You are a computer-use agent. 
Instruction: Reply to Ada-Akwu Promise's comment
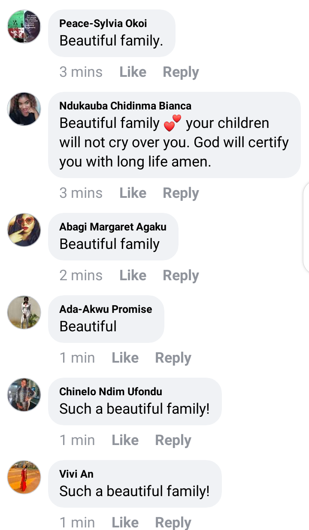coord(173,358)
